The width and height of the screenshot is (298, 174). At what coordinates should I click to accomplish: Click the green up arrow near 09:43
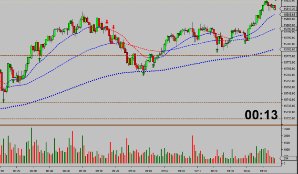(153, 66)
